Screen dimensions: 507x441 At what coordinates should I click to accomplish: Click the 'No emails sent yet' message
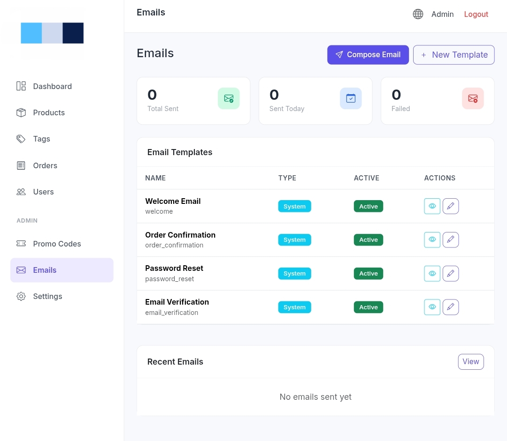[x=315, y=397]
